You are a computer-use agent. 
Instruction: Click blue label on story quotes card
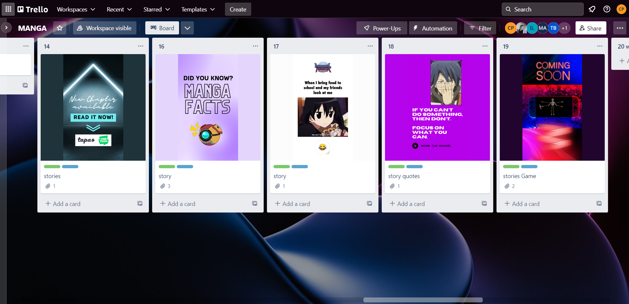click(x=415, y=167)
